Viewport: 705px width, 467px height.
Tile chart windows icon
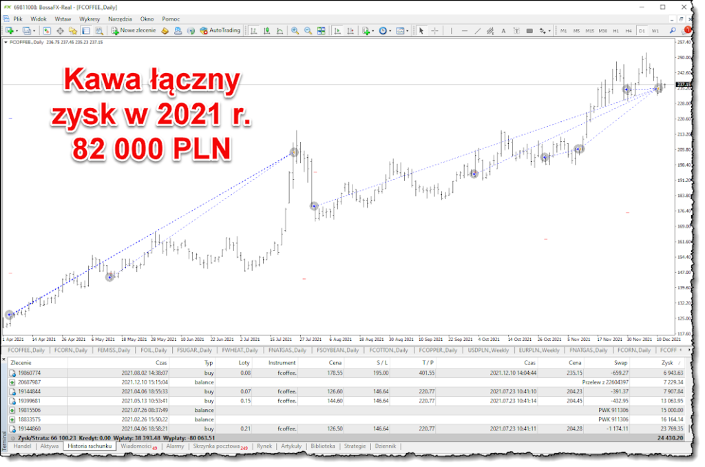[x=321, y=30]
